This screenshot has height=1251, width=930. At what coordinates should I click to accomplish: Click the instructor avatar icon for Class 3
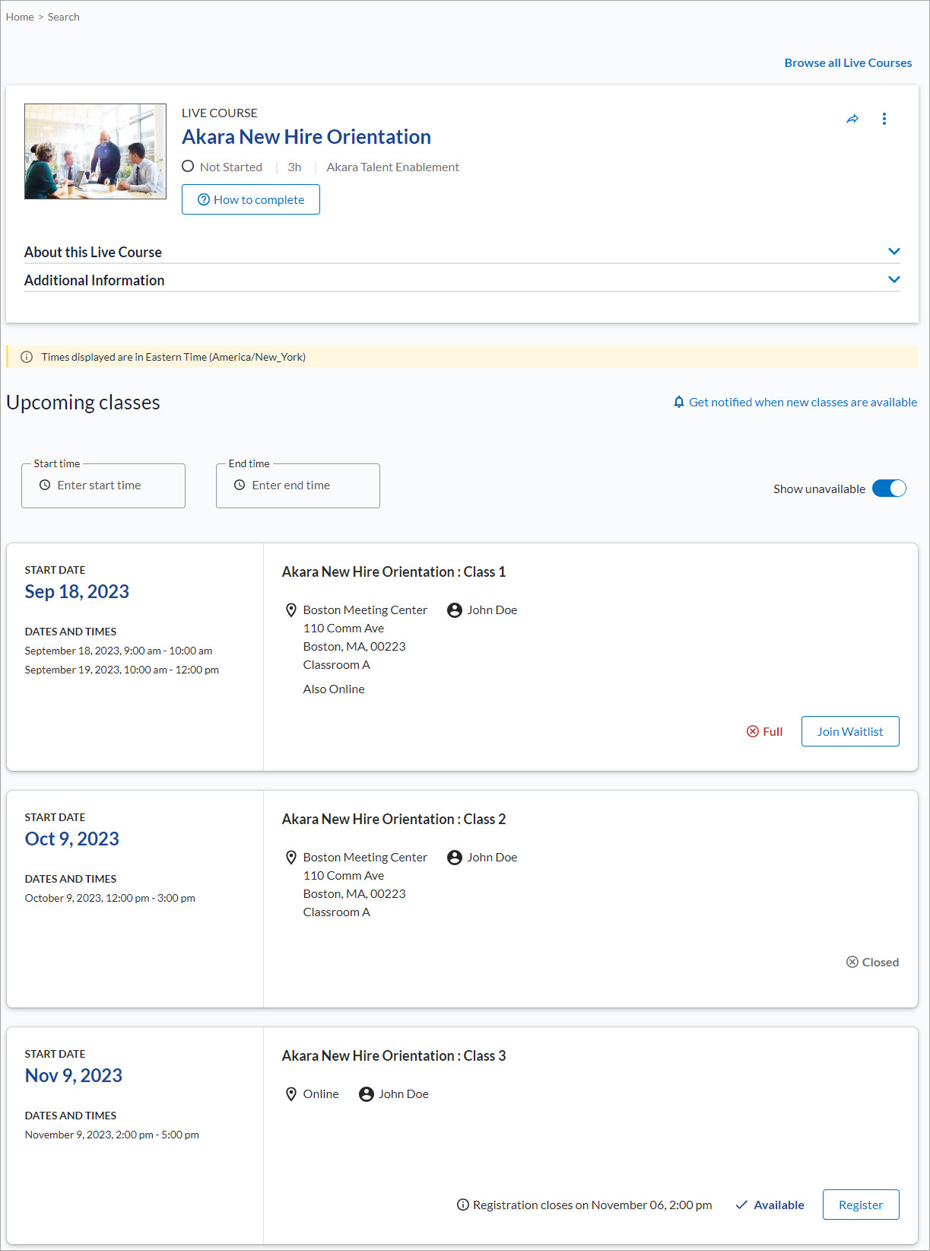click(367, 1094)
